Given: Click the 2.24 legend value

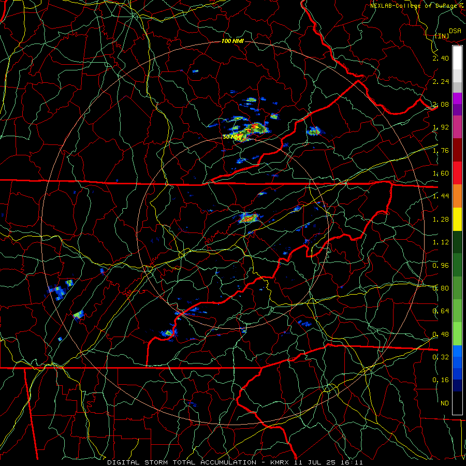Looking at the screenshot, I should click(x=441, y=81).
